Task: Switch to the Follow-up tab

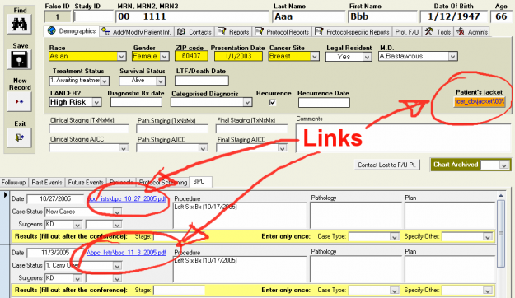Action: (x=13, y=182)
